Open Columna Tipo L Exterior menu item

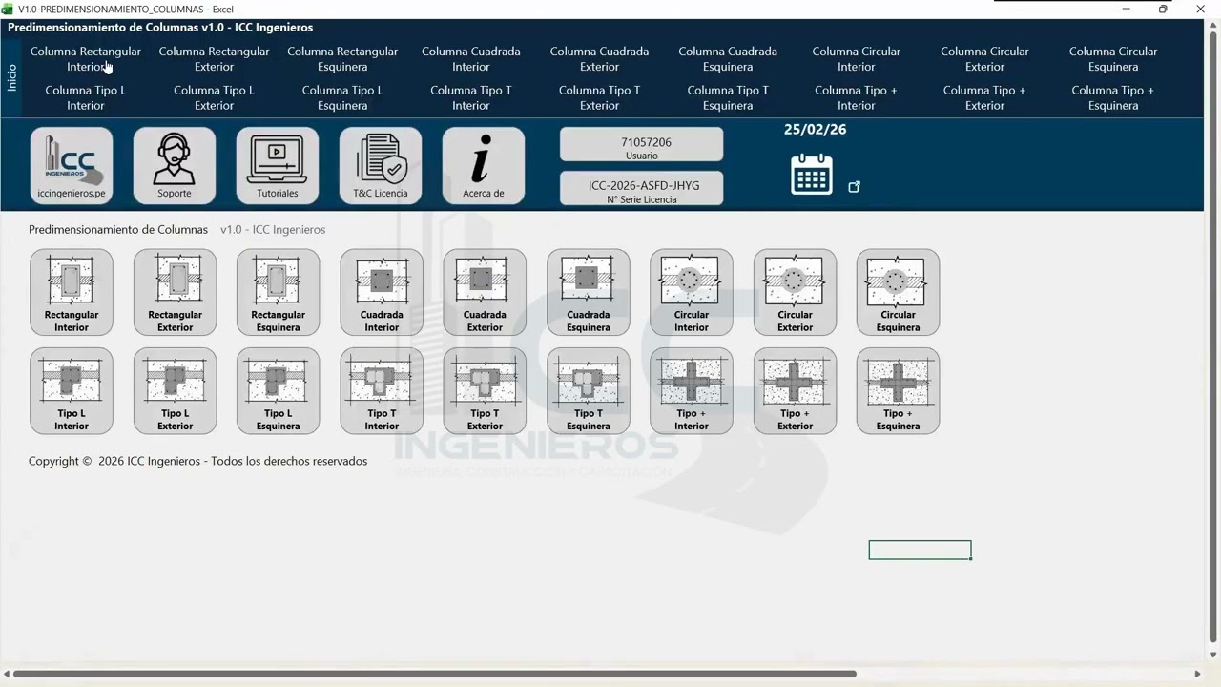click(214, 97)
